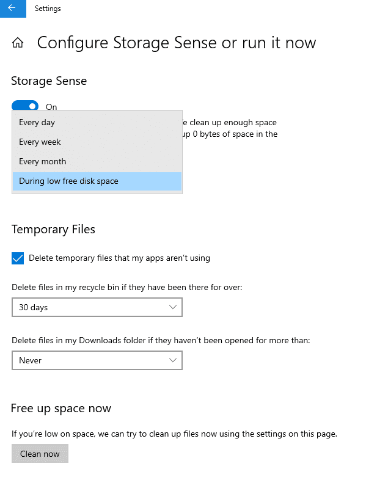
Task: Go to Settings home via the house icon
Action: coord(18,43)
